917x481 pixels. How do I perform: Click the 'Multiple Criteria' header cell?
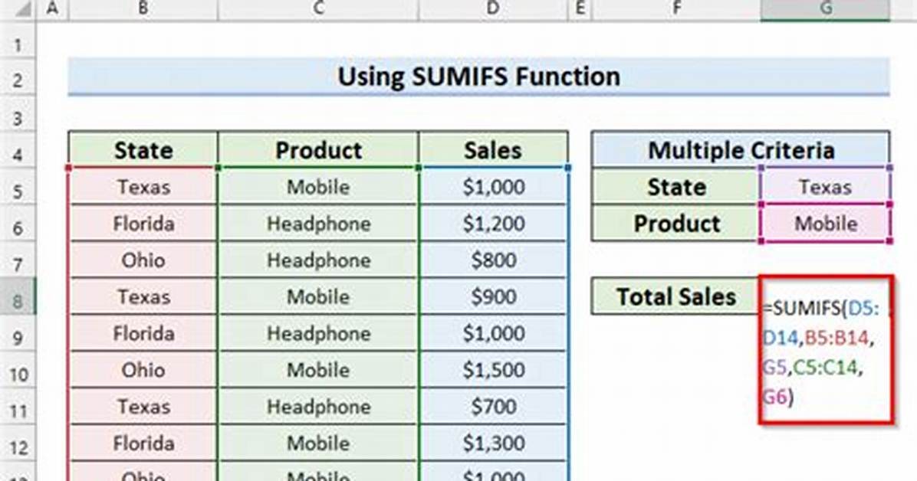coord(741,149)
